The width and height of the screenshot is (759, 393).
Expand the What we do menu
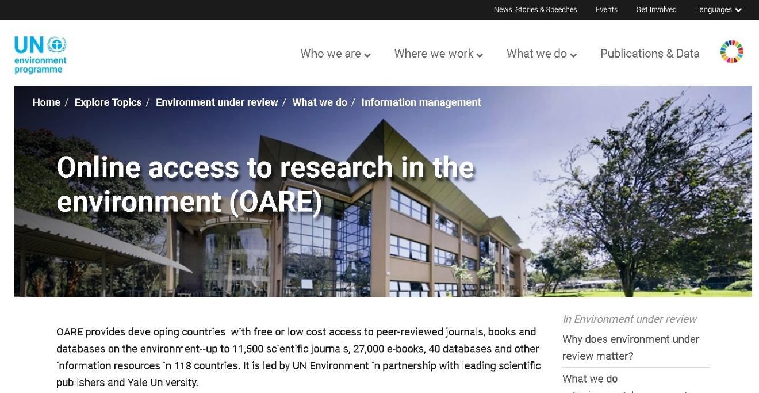541,54
